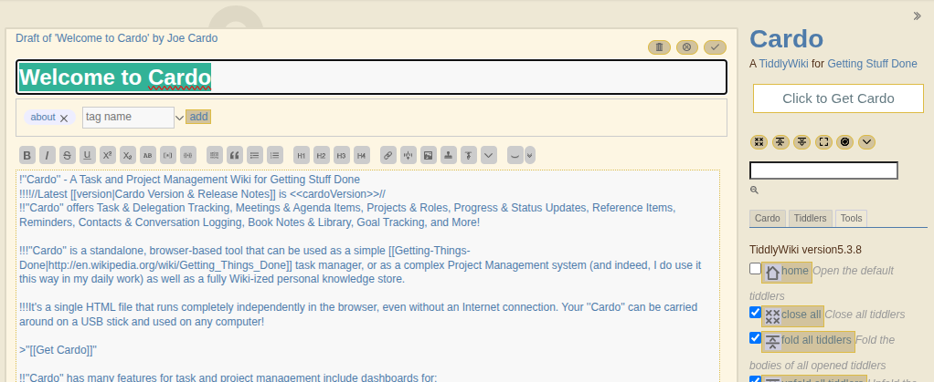Click the 'Click to Get Cardo' button
This screenshot has height=382, width=934.
838,98
